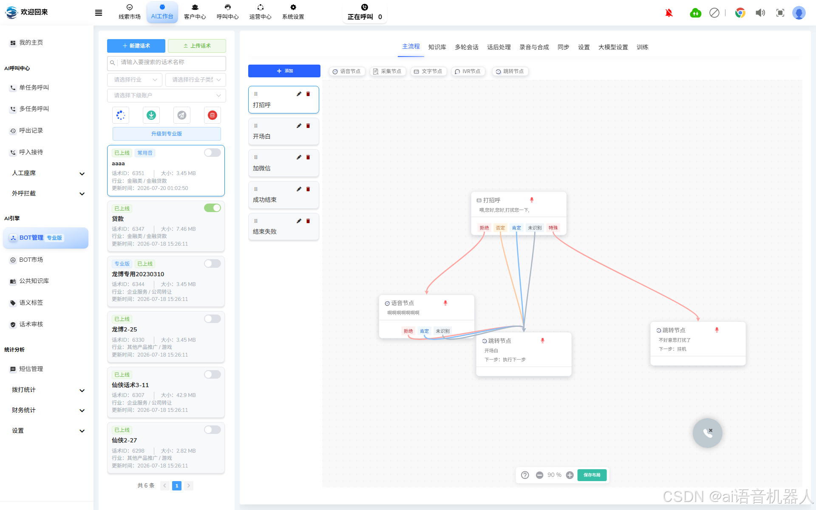Toggle the switch for script aaaa
The height and width of the screenshot is (510, 816).
coord(212,153)
